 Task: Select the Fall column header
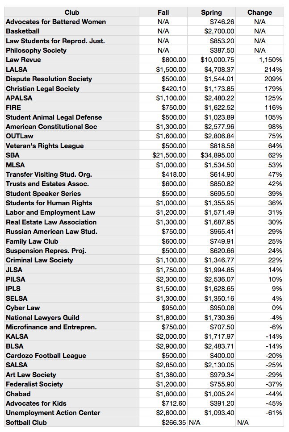point(163,12)
